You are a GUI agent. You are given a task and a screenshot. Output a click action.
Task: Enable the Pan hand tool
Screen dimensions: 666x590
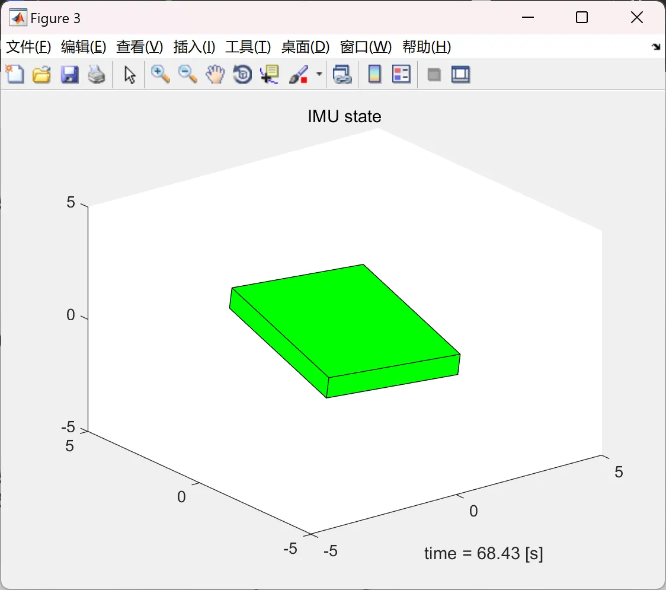pos(215,74)
